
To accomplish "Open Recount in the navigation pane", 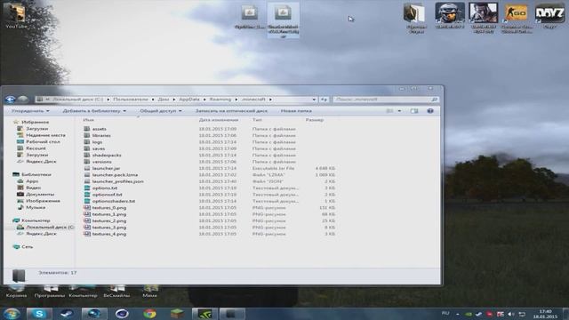I will pyautogui.click(x=36, y=148).
